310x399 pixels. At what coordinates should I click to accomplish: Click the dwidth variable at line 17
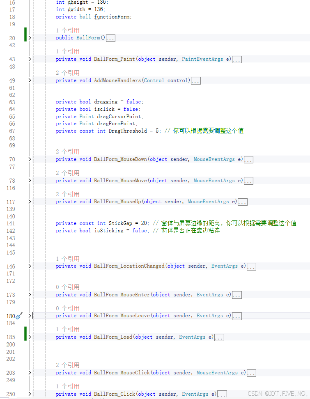click(76, 9)
